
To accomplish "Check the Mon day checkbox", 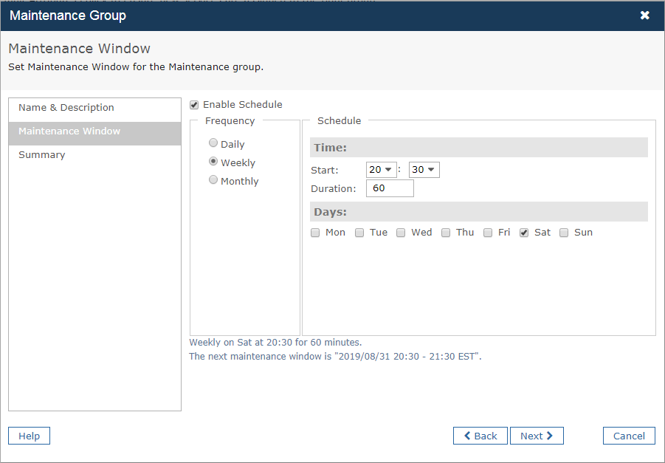I will pyautogui.click(x=315, y=232).
